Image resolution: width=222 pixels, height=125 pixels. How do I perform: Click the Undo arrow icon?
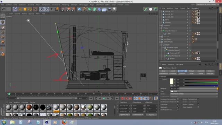pos(4,9)
